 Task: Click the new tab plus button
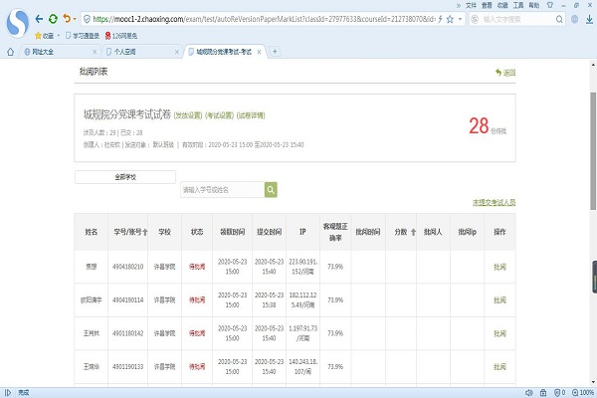(x=276, y=52)
